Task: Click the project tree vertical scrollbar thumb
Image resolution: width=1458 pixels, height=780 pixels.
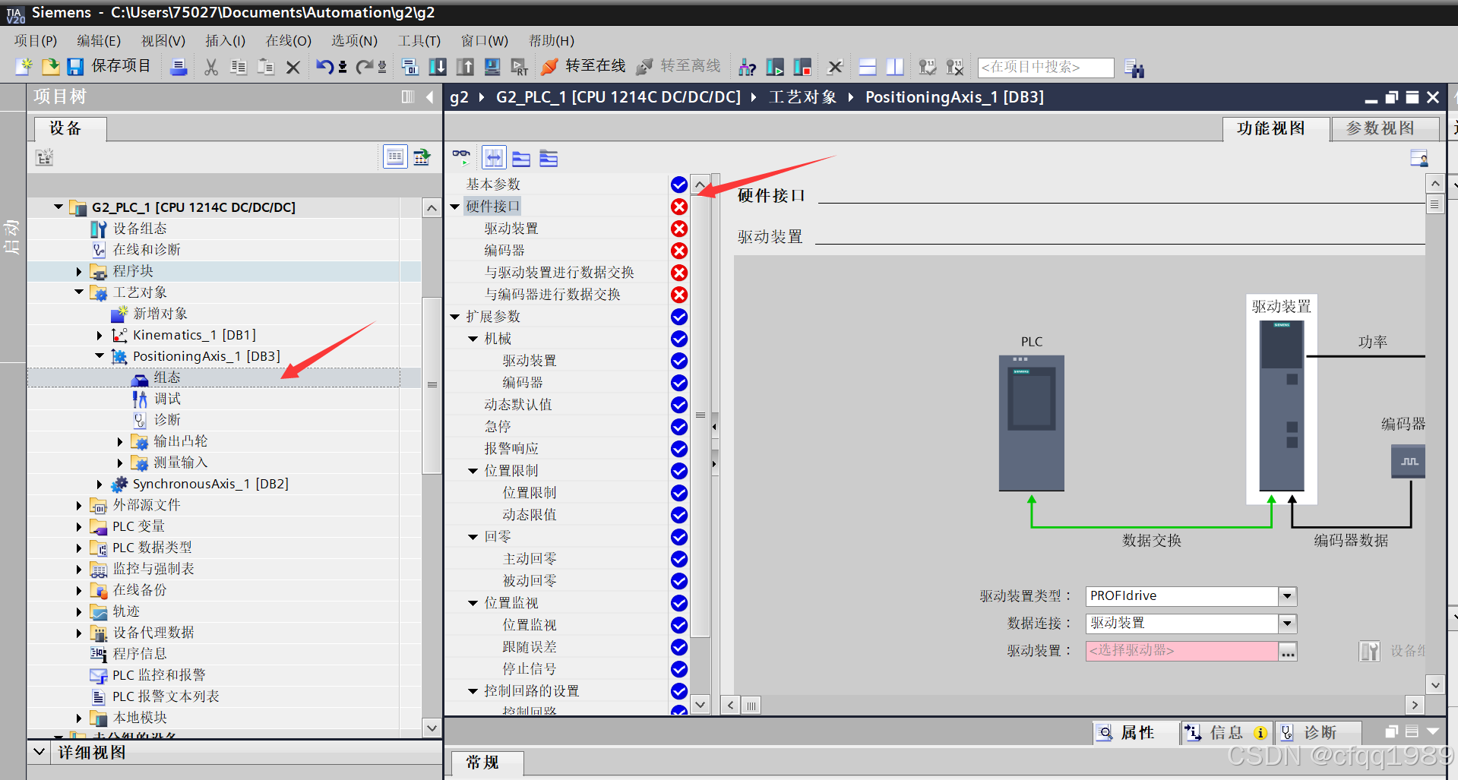Action: (432, 385)
